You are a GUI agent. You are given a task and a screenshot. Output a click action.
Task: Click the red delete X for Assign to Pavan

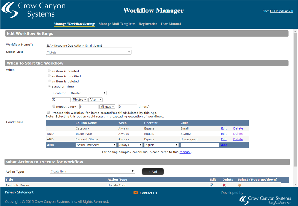click(224, 185)
